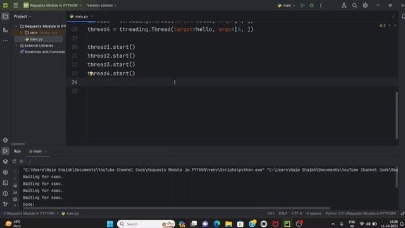Image resolution: width=405 pixels, height=228 pixels.
Task: Open Services tool window icon
Action: tap(5, 172)
